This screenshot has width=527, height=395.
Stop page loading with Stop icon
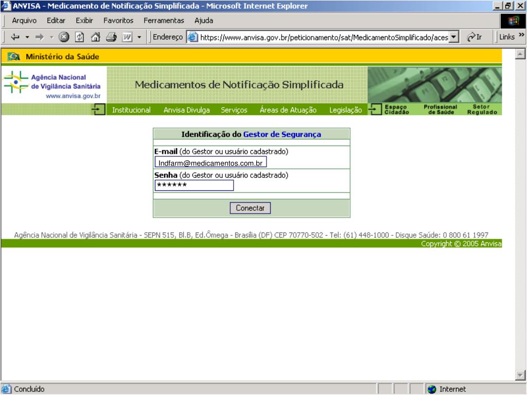pos(64,37)
